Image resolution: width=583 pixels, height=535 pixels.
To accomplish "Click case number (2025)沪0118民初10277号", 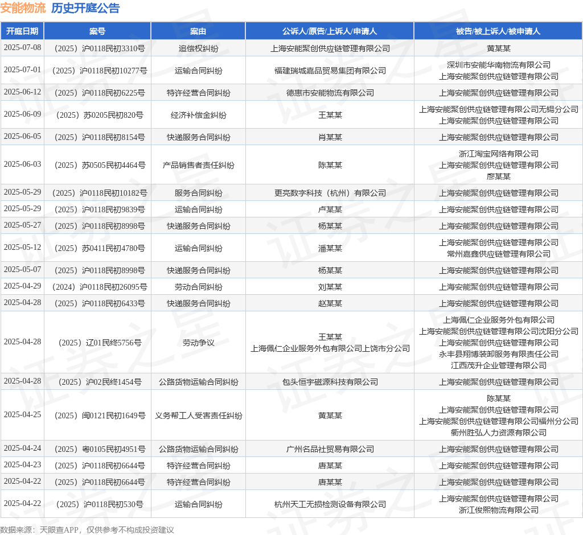I will click(x=100, y=71).
